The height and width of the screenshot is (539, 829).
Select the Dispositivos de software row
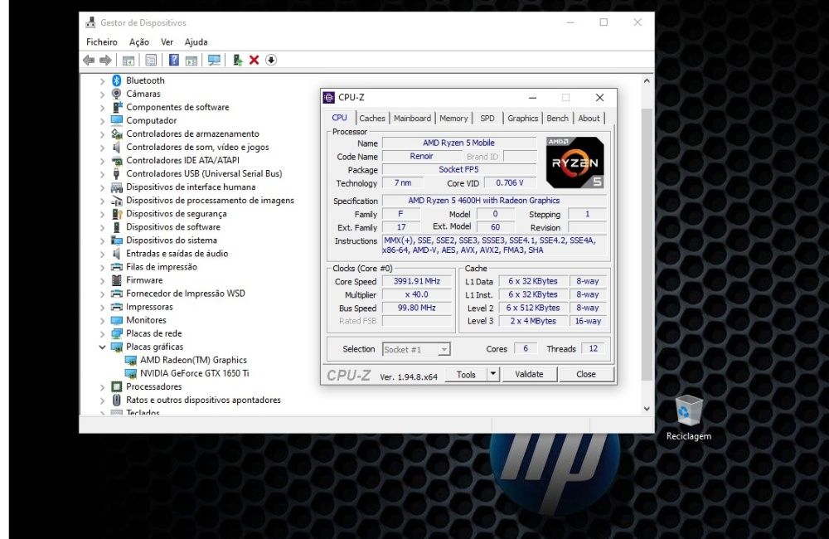click(x=173, y=227)
